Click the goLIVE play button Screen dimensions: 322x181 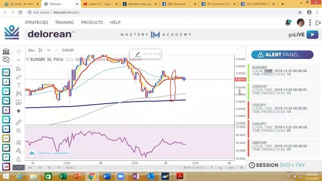tap(312, 35)
